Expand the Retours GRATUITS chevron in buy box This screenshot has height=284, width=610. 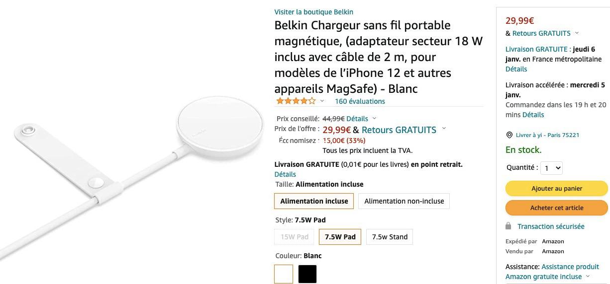pos(577,33)
